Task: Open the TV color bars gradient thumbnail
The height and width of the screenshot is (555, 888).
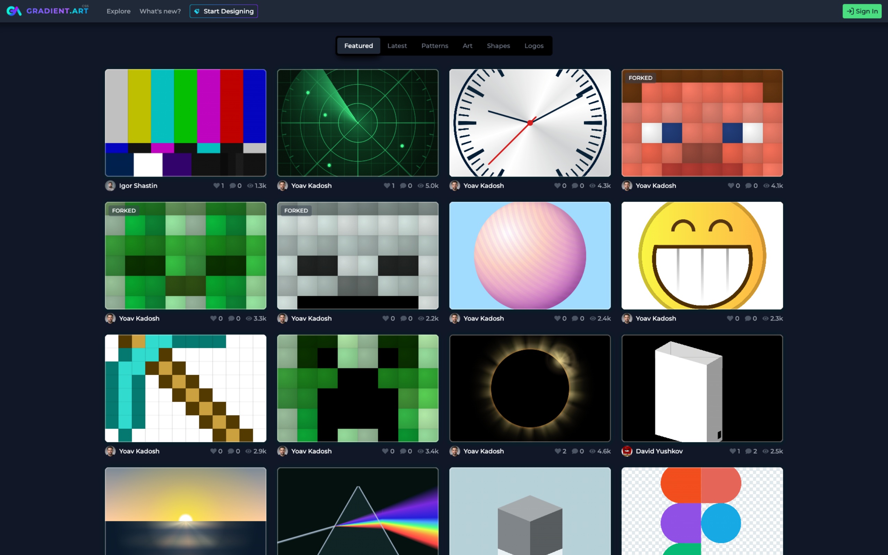Action: point(185,122)
